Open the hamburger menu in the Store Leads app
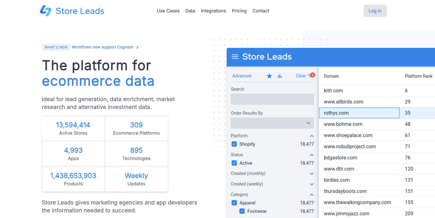This screenshot has width=435, height=218. point(235,57)
